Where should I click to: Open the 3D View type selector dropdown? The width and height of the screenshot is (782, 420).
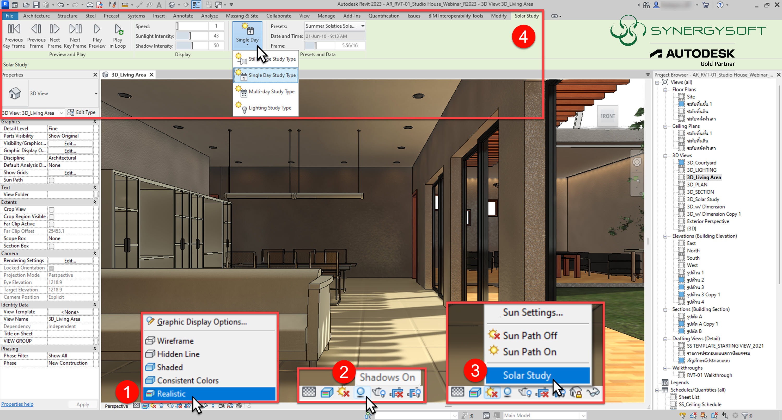click(x=96, y=94)
